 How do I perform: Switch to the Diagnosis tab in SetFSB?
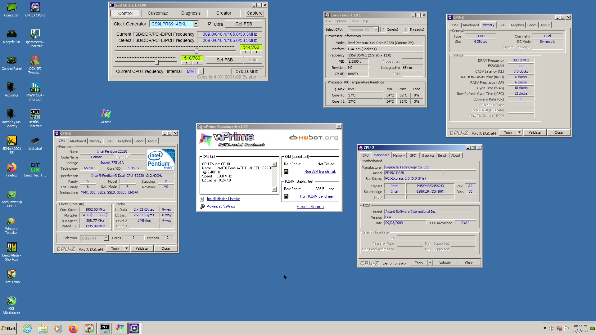[x=191, y=13]
